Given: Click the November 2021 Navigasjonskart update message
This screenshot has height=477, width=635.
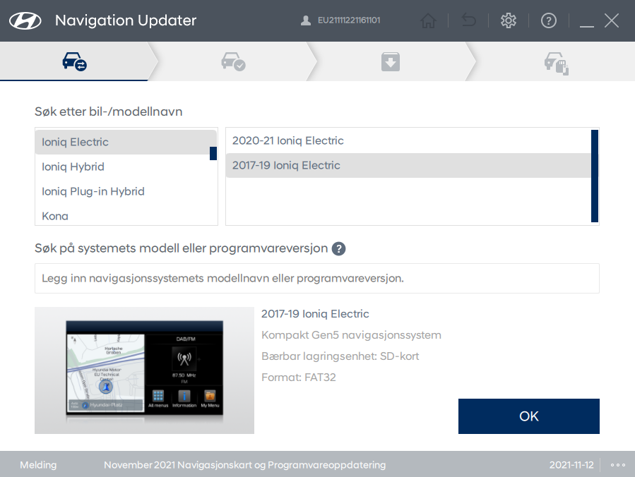Looking at the screenshot, I should pos(244,465).
